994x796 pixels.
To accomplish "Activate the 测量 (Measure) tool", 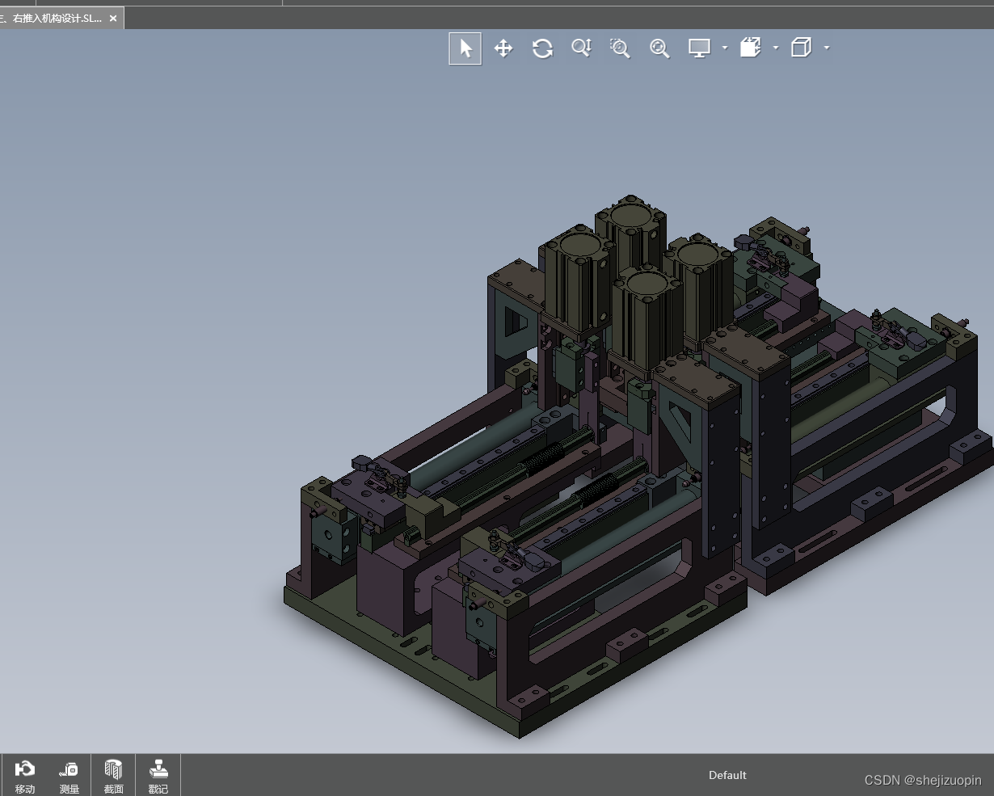I will click(69, 776).
